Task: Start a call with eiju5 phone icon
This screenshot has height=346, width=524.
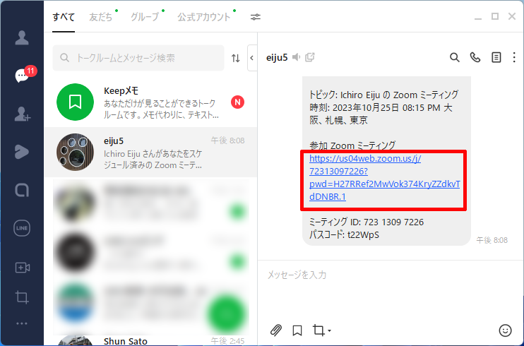Action: pyautogui.click(x=475, y=57)
